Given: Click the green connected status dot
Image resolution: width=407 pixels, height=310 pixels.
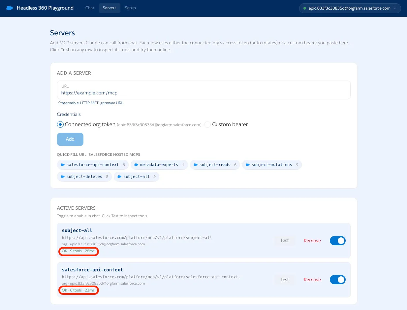Looking at the screenshot, I should pyautogui.click(x=305, y=8).
